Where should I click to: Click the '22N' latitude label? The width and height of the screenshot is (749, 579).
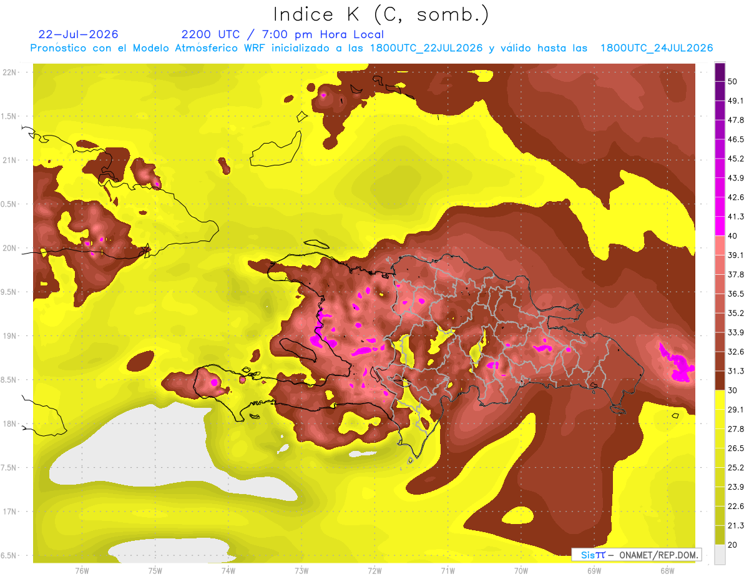click(9, 72)
